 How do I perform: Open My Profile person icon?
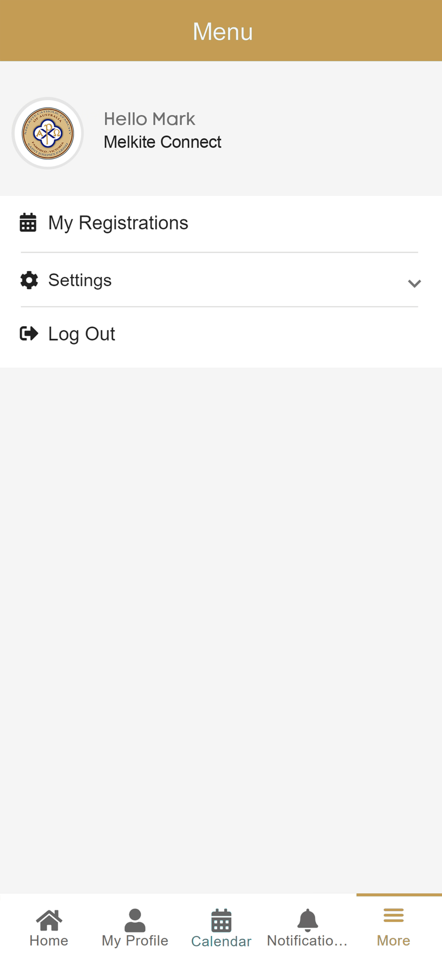pyautogui.click(x=135, y=920)
